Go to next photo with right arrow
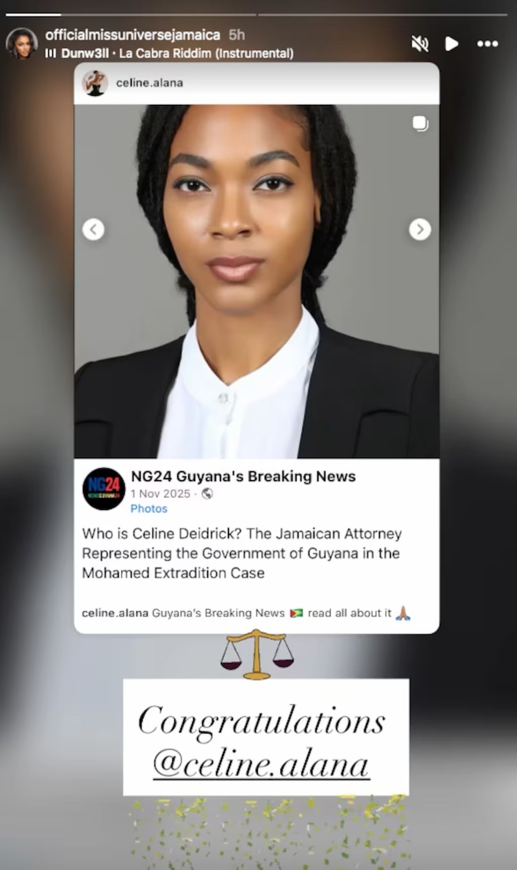The image size is (517, 870). click(420, 229)
